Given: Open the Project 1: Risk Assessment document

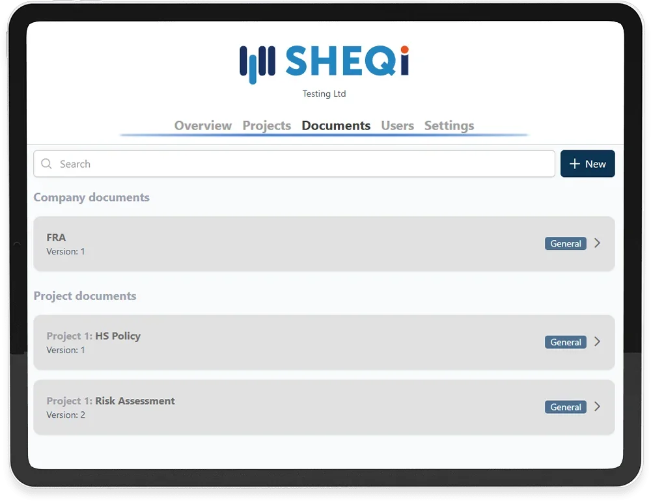Looking at the screenshot, I should tap(260, 407).
